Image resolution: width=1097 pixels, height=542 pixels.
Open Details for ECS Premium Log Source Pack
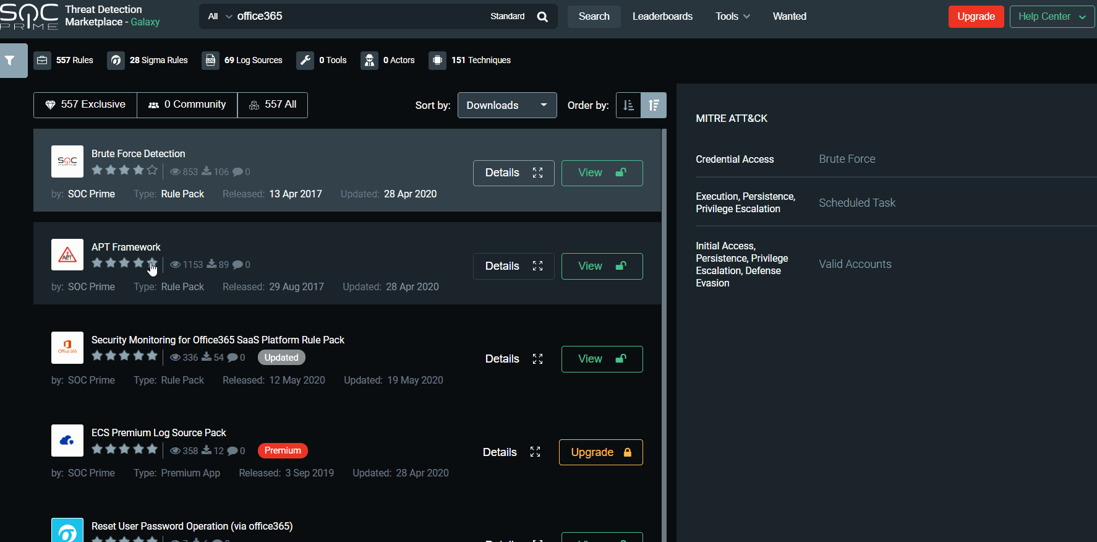[511, 452]
